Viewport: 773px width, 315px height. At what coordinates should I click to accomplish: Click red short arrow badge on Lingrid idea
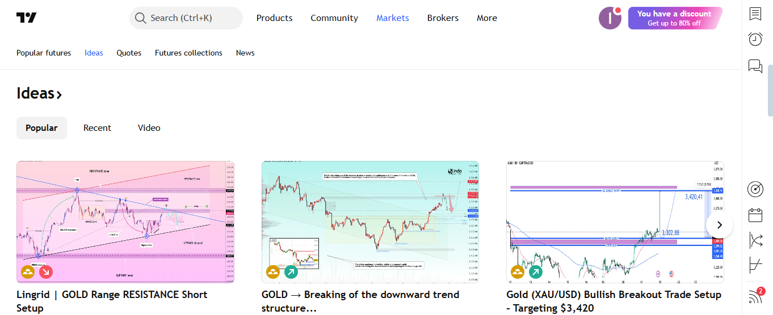[x=46, y=272]
